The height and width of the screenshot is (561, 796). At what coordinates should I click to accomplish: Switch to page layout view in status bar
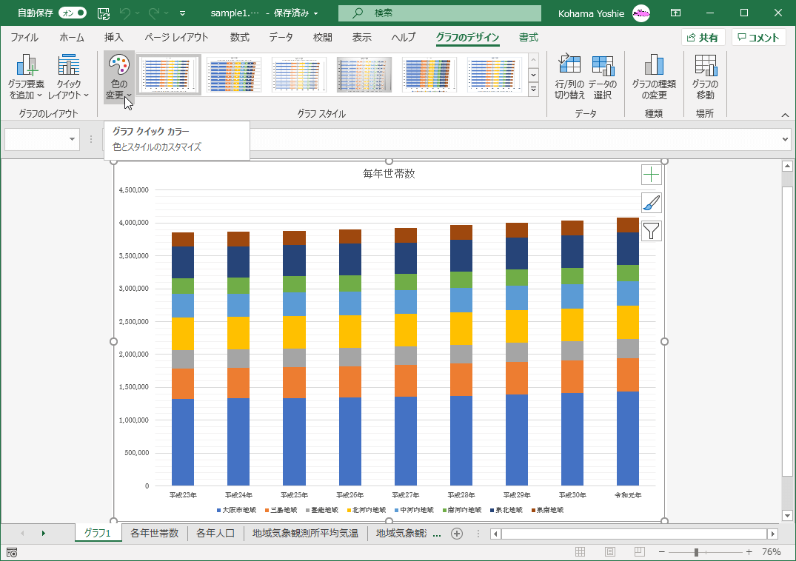coord(610,552)
